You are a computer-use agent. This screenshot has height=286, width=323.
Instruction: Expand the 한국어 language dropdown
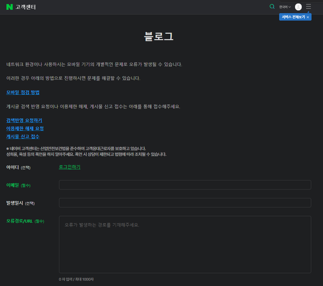(x=285, y=7)
